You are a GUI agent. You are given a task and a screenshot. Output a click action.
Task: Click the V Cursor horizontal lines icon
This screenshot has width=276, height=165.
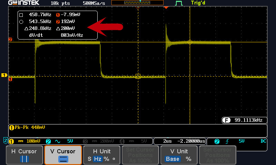pos(63,159)
